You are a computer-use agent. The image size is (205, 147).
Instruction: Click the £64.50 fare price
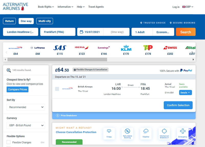point(62,70)
